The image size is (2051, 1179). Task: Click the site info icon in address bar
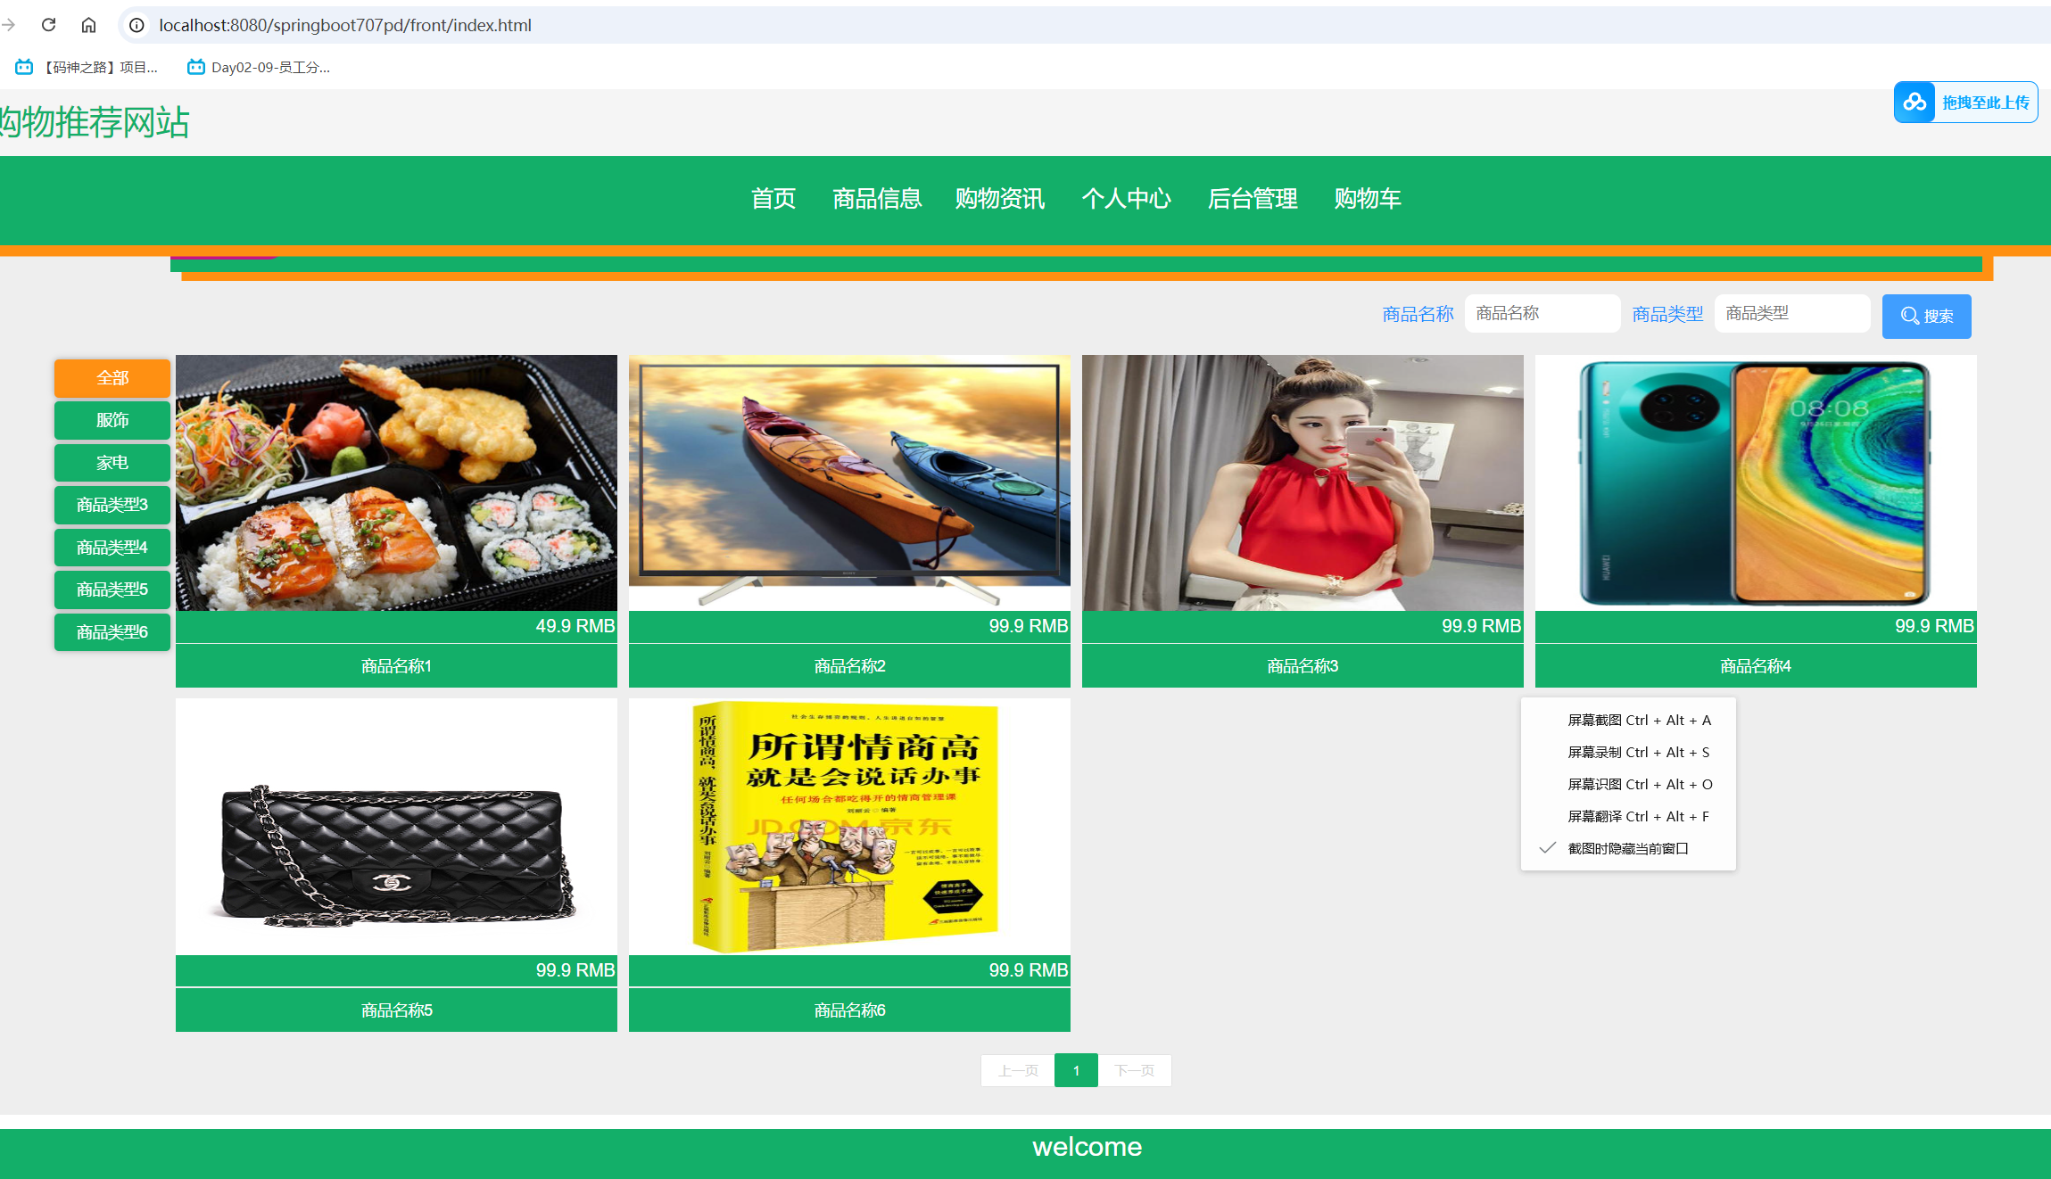click(x=136, y=25)
